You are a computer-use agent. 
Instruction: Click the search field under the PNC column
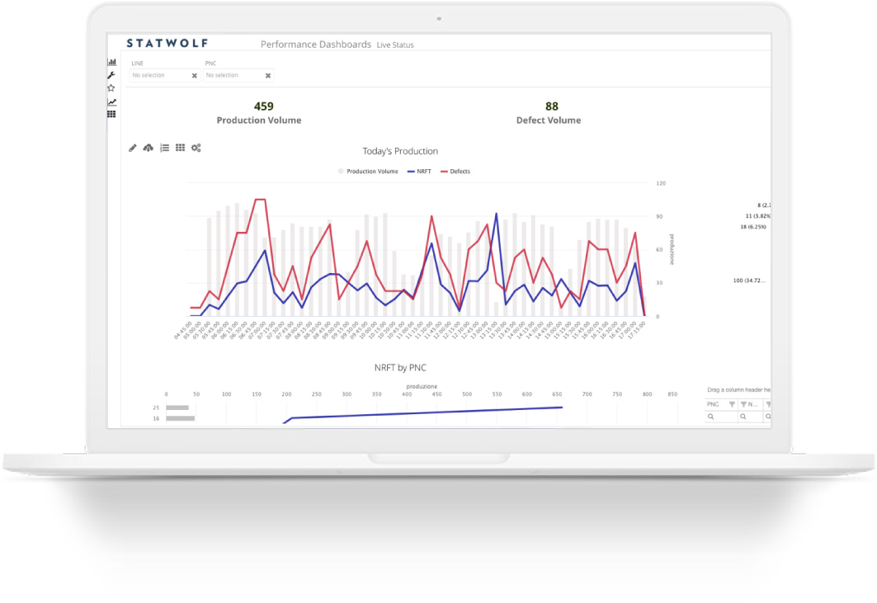(x=721, y=417)
